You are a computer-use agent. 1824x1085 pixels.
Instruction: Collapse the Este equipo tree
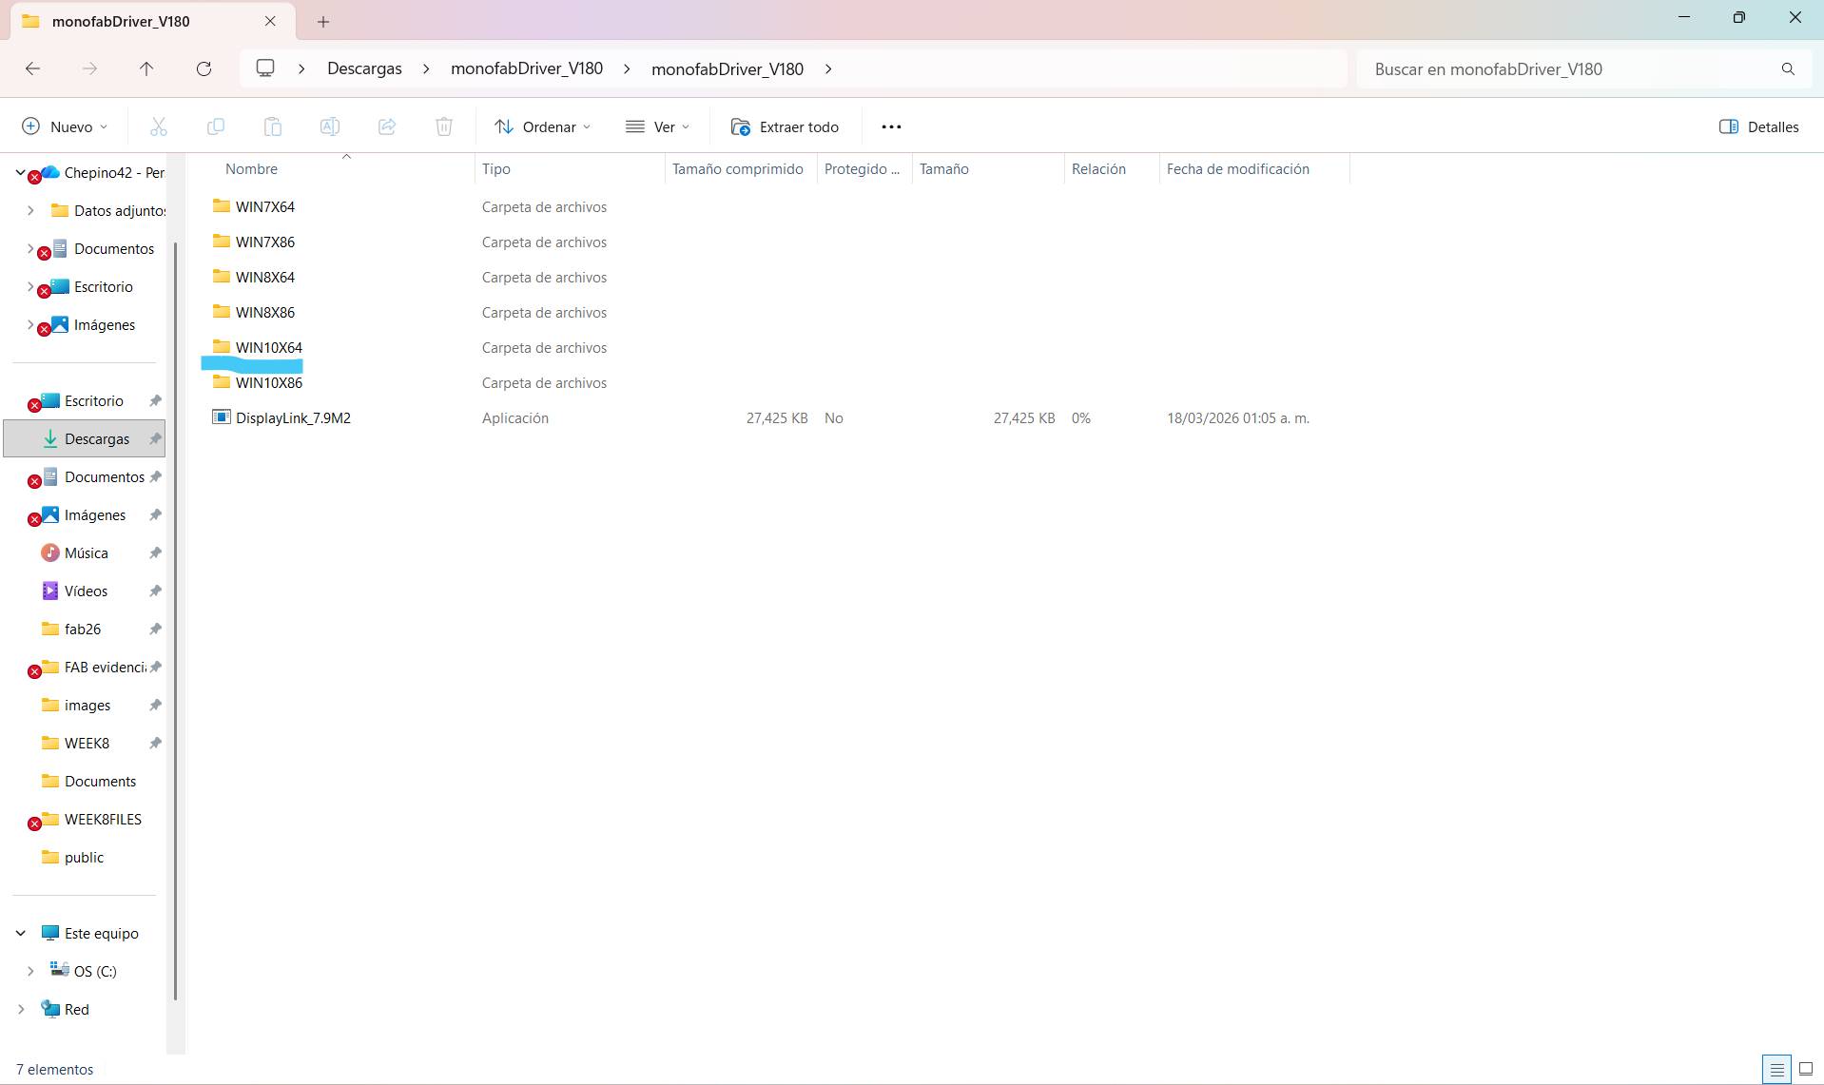pyautogui.click(x=20, y=934)
